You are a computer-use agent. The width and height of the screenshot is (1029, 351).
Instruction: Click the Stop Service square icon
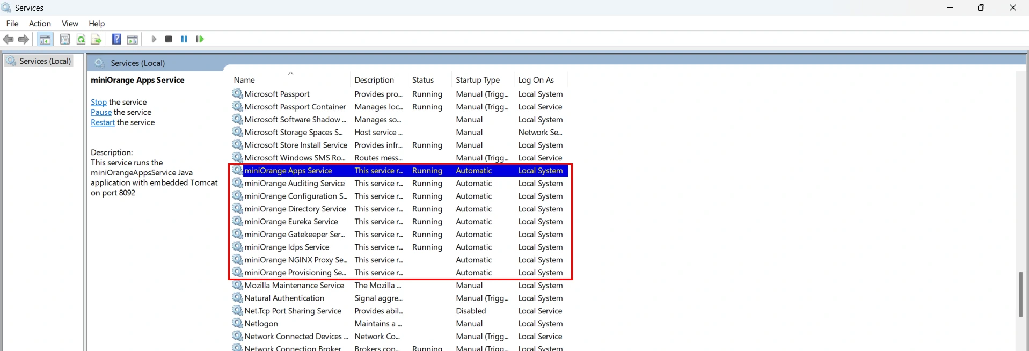[169, 39]
